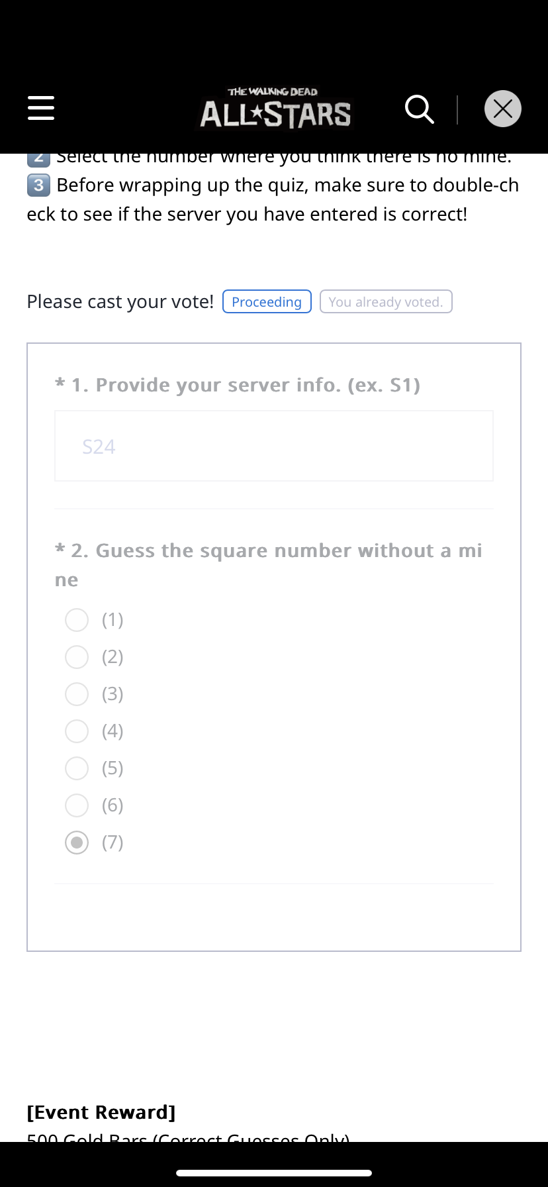Image resolution: width=548 pixels, height=1187 pixels.
Task: Tap the number 3 emoji bullet
Action: (x=38, y=185)
